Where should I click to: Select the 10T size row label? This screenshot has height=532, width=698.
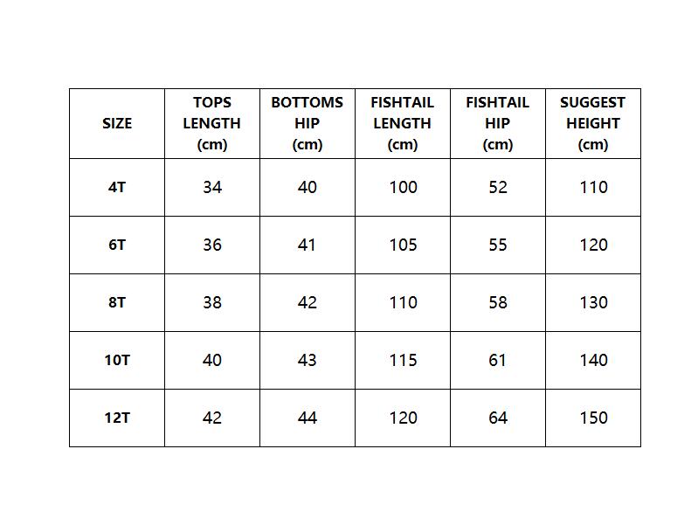tap(117, 360)
